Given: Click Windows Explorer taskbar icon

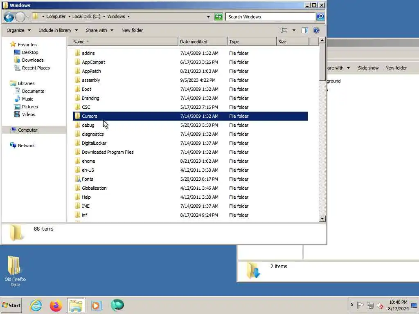Looking at the screenshot, I should [x=76, y=305].
